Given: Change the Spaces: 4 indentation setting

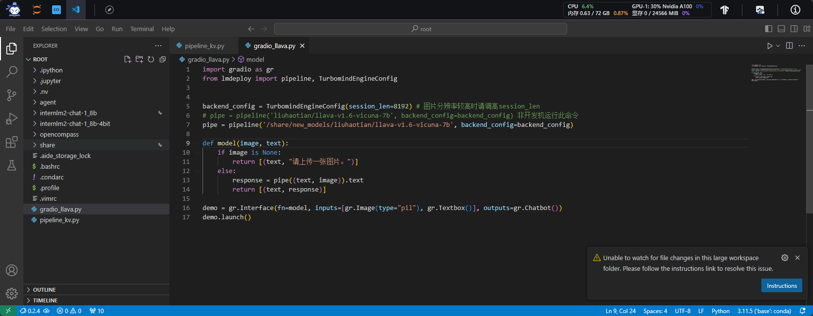Looking at the screenshot, I should (655, 311).
